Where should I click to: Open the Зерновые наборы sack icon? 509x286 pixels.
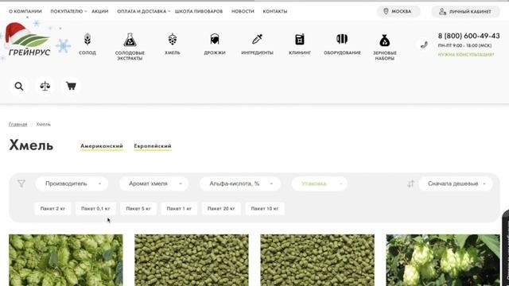384,41
